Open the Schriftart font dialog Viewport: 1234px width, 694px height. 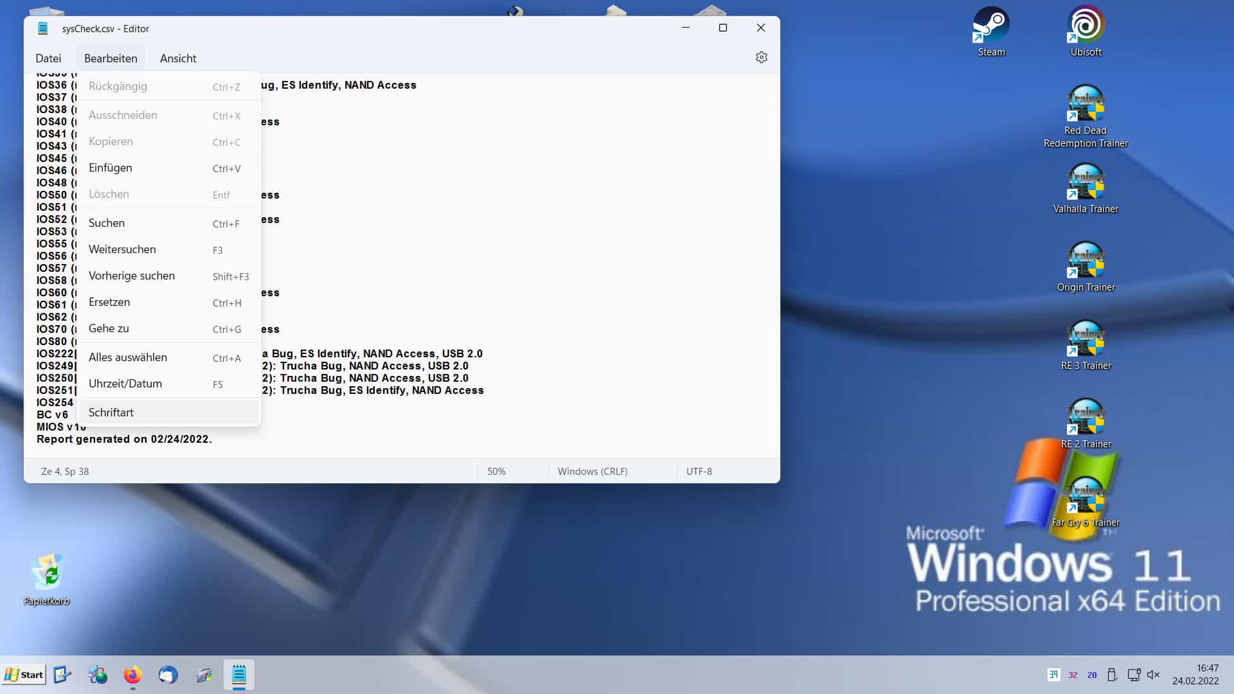tap(168, 413)
